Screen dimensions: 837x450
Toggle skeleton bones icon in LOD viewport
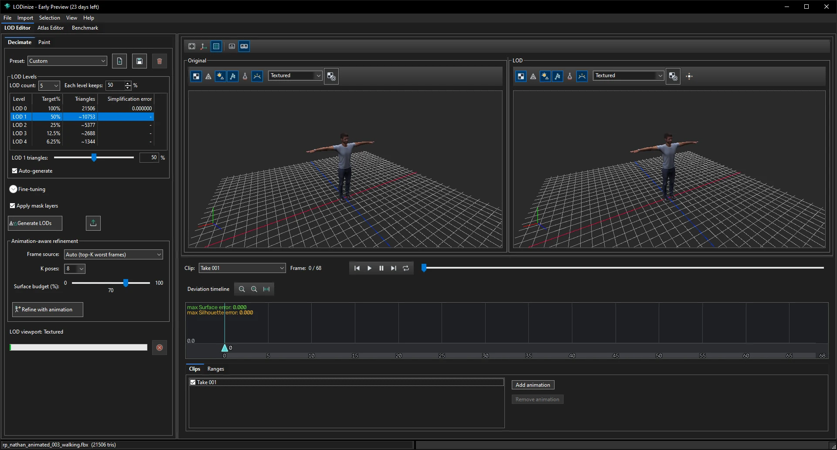[x=558, y=76]
